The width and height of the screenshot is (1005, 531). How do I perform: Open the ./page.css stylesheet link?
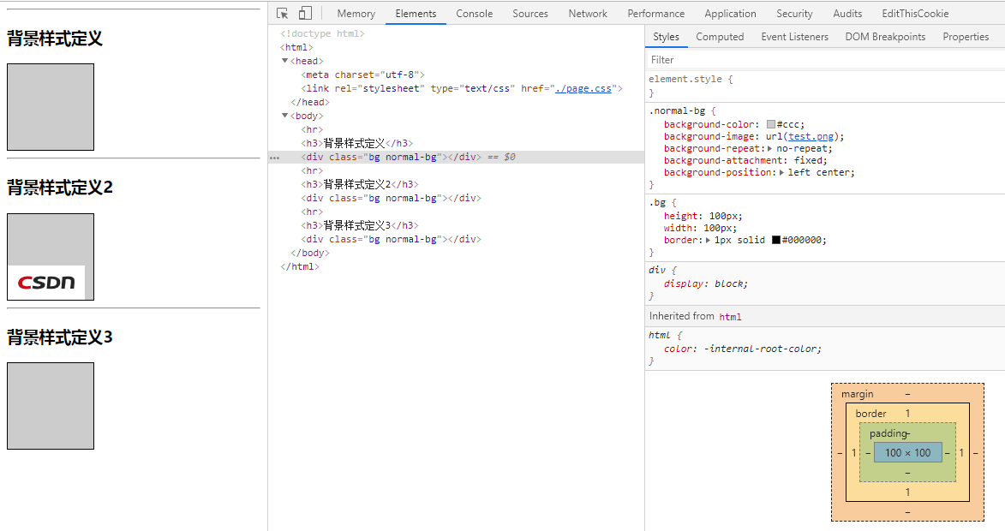click(x=583, y=89)
